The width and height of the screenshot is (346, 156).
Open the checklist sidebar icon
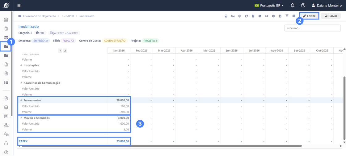pos(6,82)
